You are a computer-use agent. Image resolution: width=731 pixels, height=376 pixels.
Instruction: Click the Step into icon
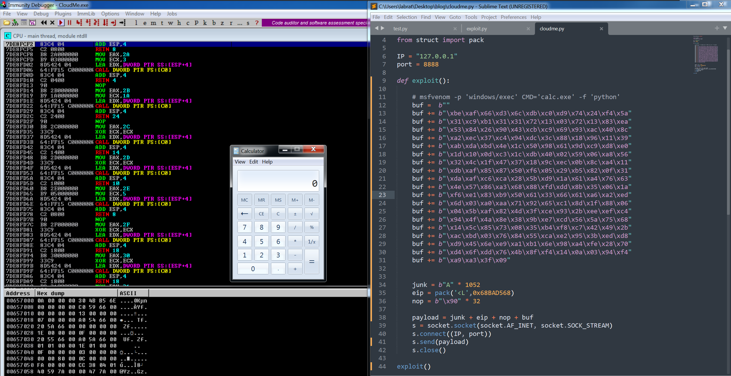click(x=79, y=23)
